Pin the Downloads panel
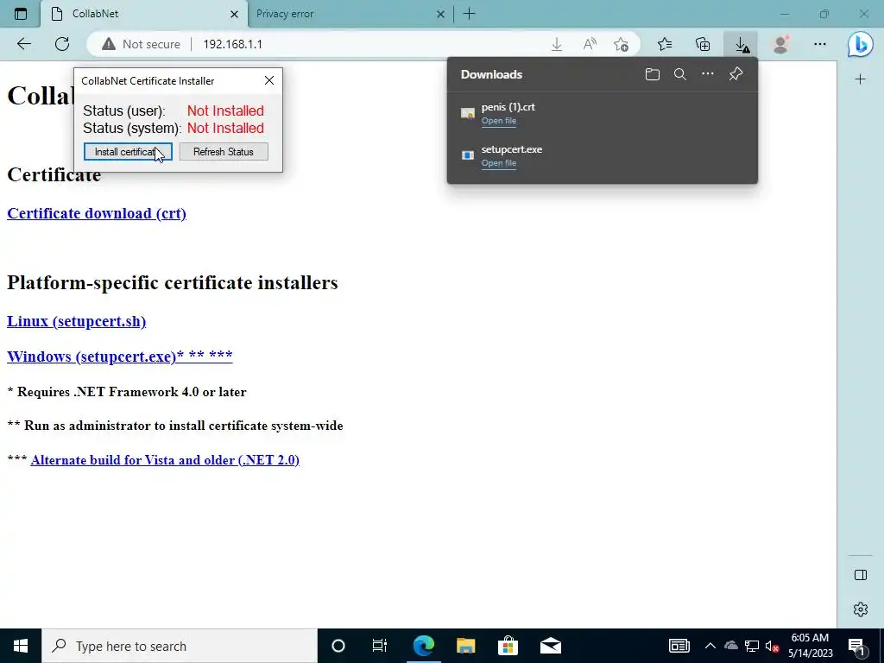Viewport: 884px width, 663px height. tap(736, 74)
